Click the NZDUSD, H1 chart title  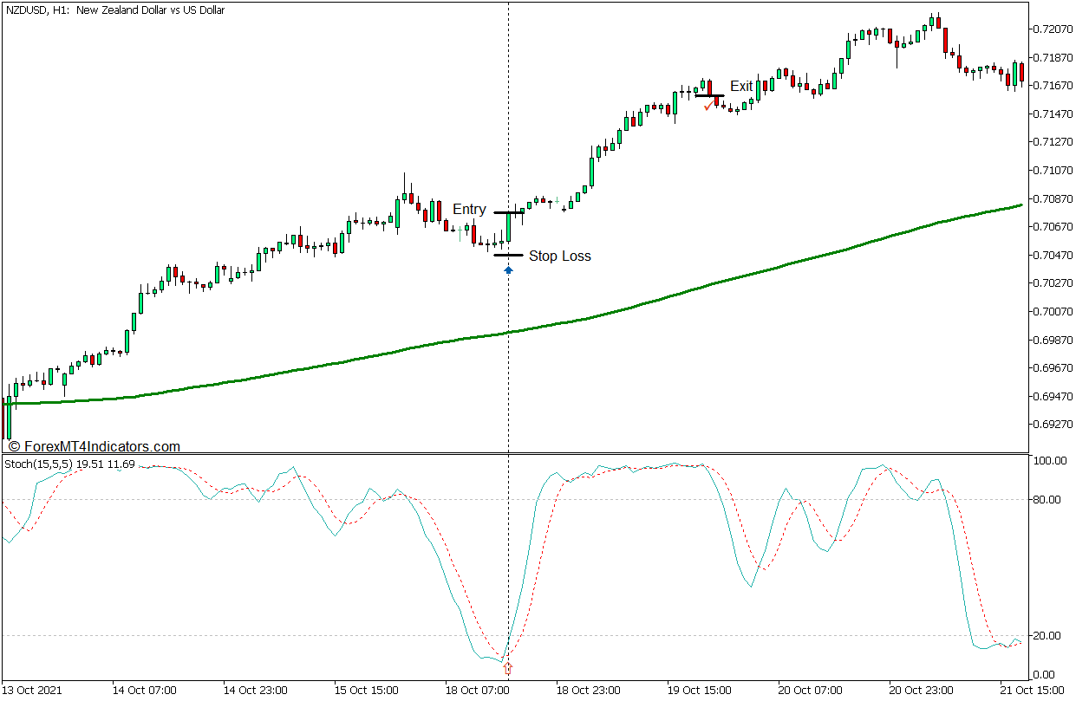(114, 10)
